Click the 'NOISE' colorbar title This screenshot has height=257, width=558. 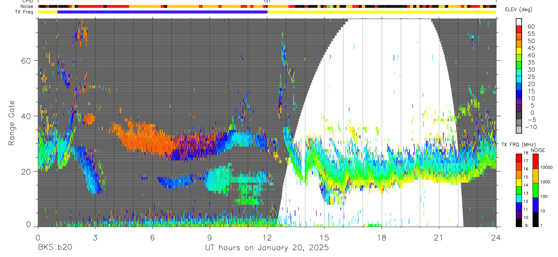point(538,150)
